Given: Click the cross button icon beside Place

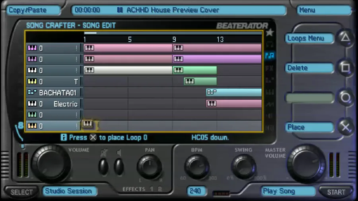Looking at the screenshot, I should click(345, 127).
